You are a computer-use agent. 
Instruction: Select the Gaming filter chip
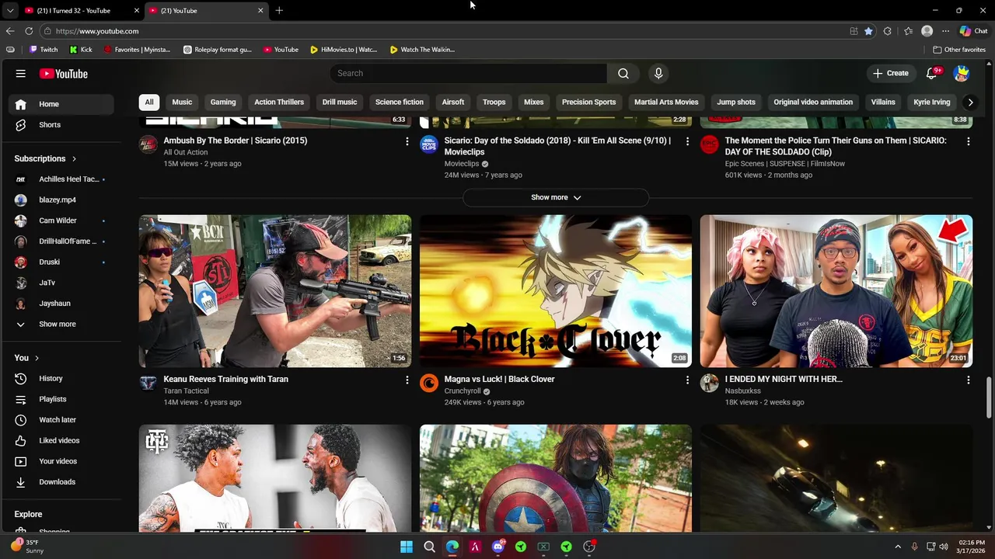(223, 102)
